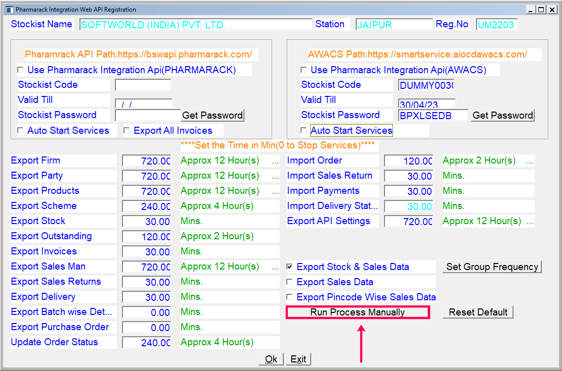Screen dimensions: 562x371
Task: Click the Export API Settings time field
Action: click(x=409, y=222)
